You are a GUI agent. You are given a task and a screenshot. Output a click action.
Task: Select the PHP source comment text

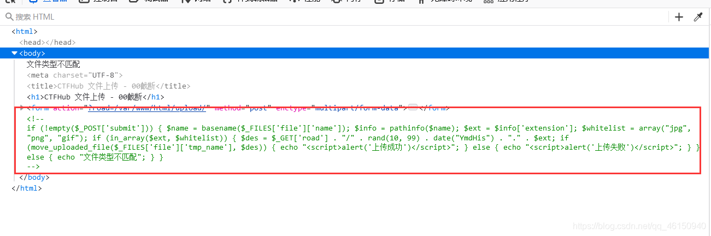[x=363, y=143]
